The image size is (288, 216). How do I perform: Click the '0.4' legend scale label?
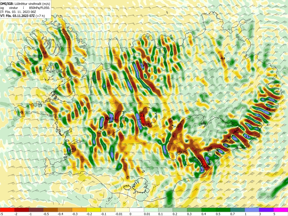tap(204, 214)
